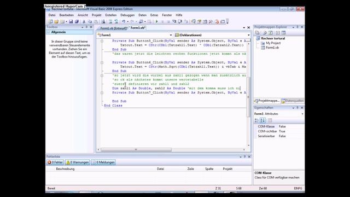The height and width of the screenshot is (197, 350).
Task: Open the Toolbox via the toolbar icon
Action: 211,22
